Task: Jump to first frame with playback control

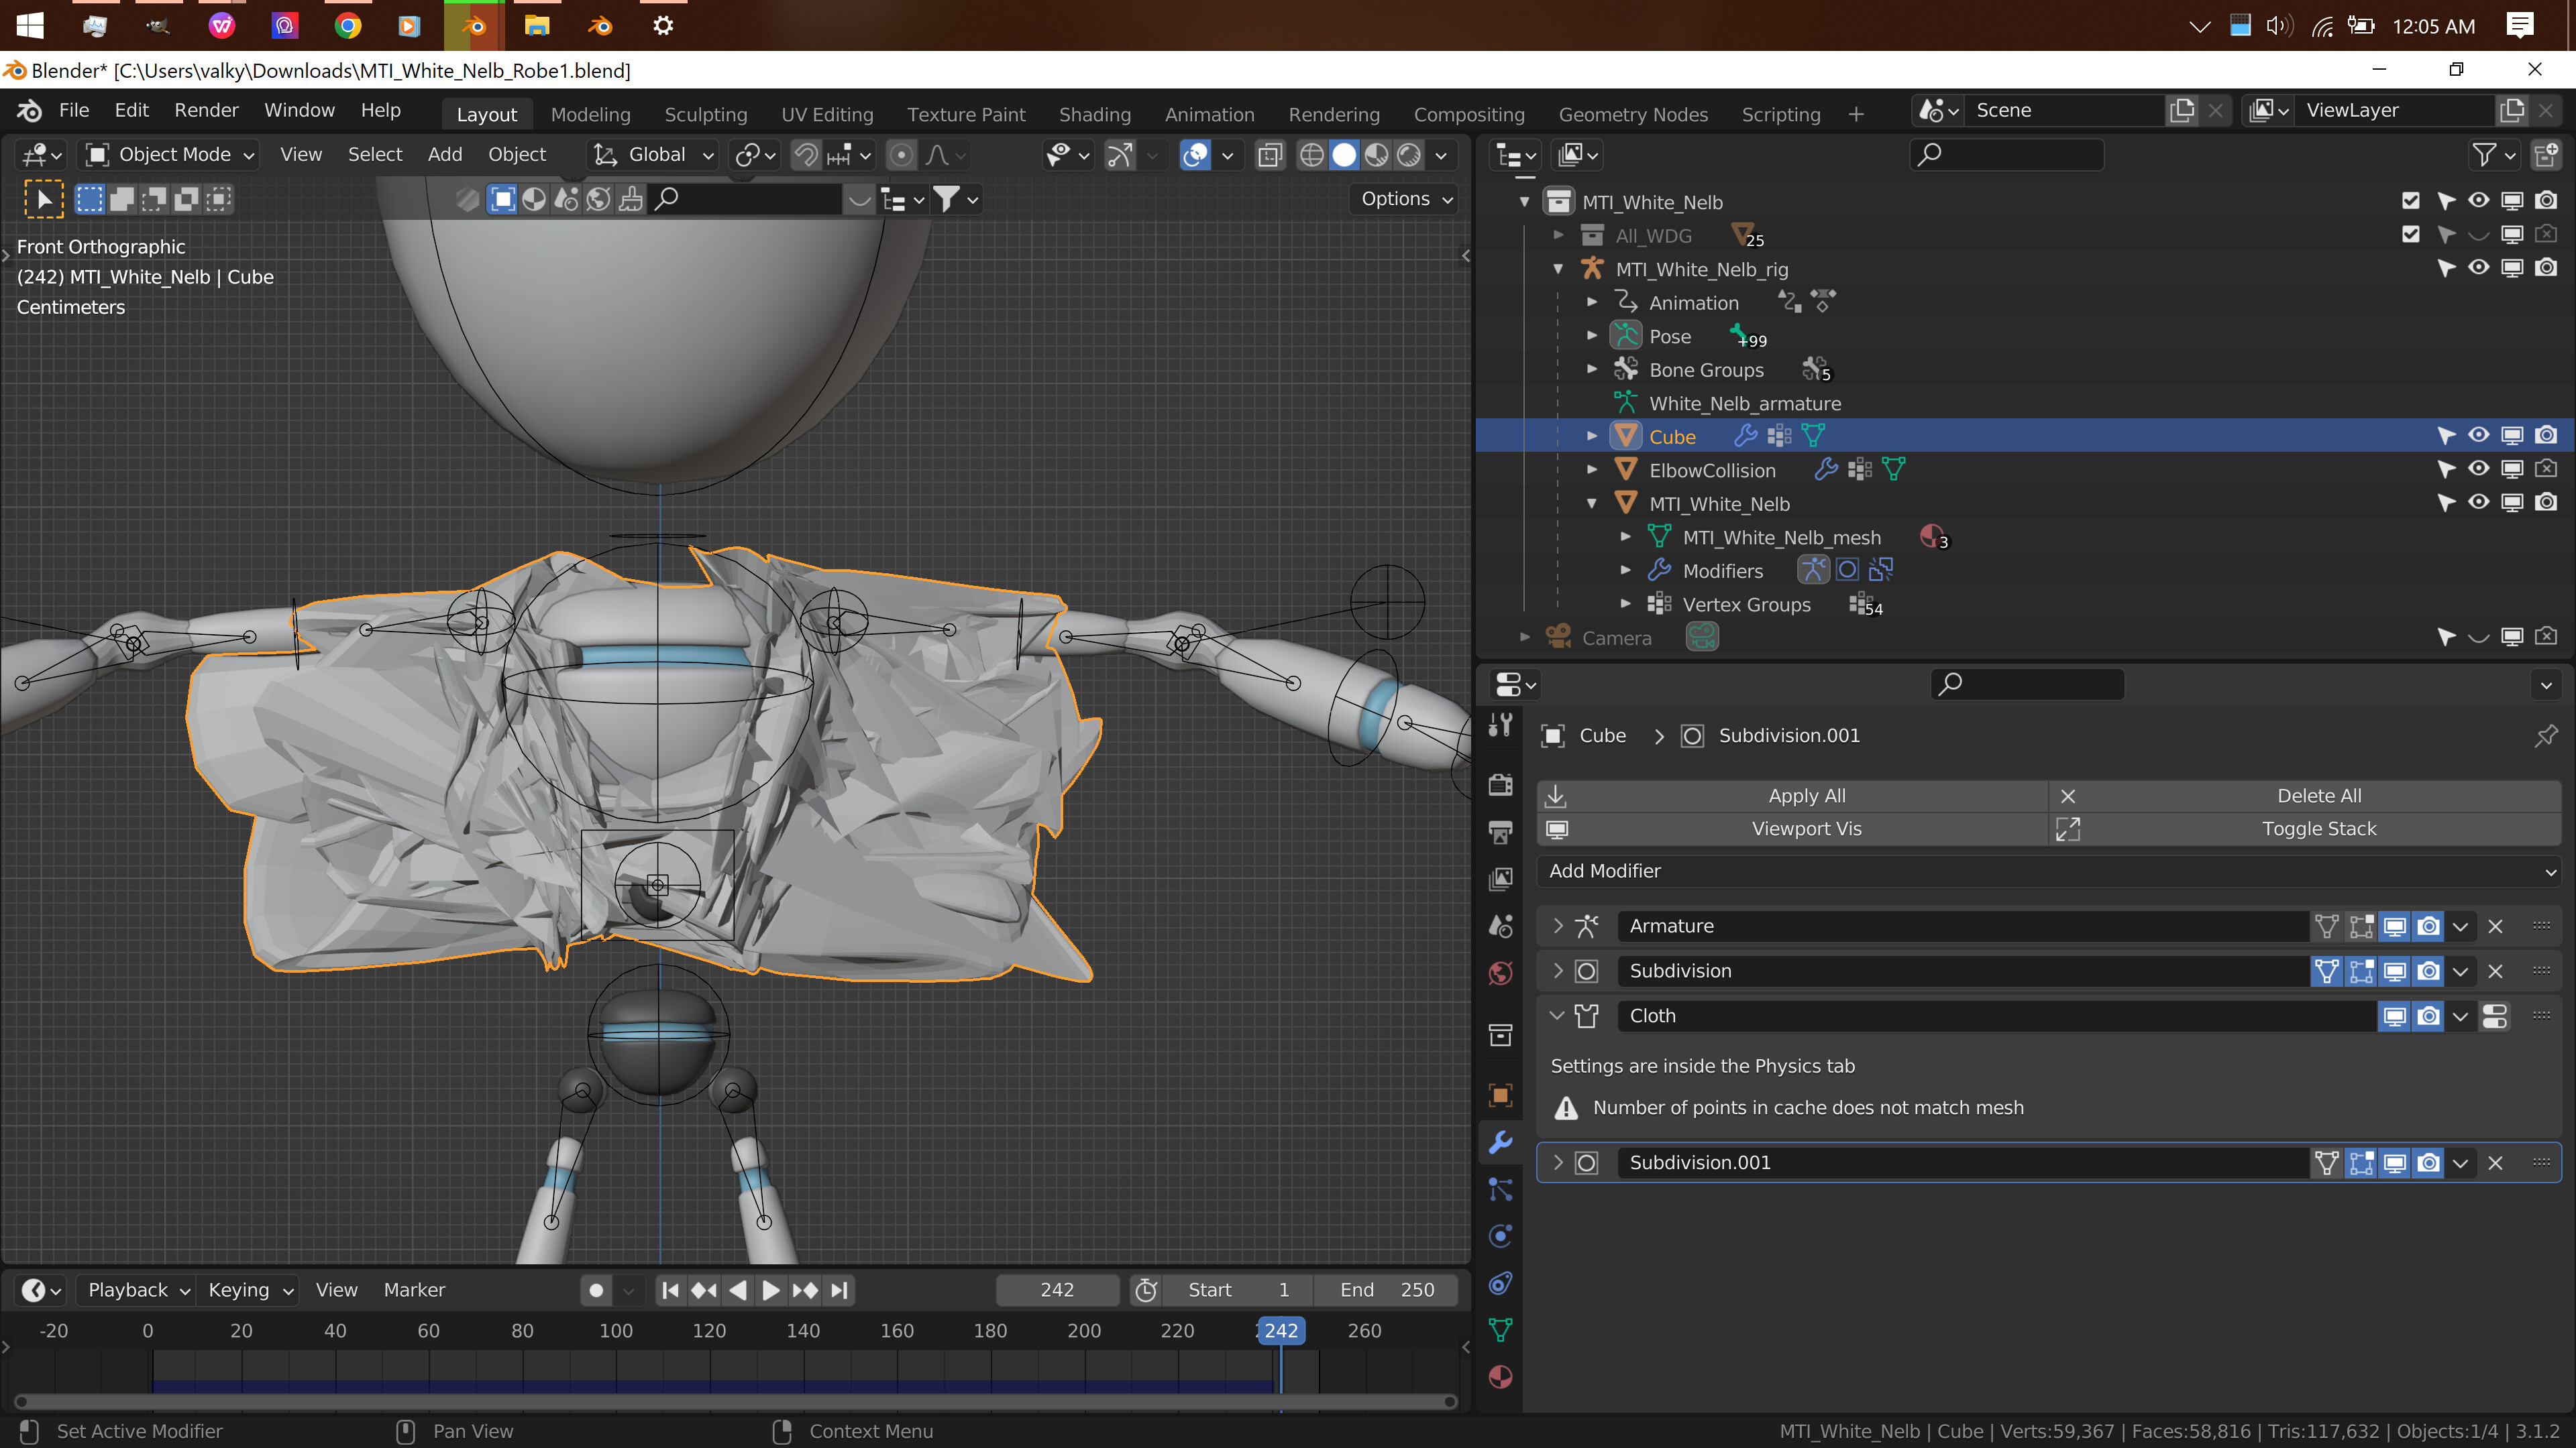Action: [670, 1290]
